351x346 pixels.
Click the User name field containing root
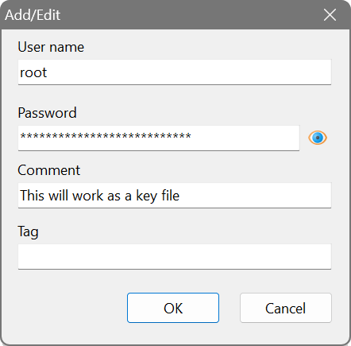(x=175, y=72)
